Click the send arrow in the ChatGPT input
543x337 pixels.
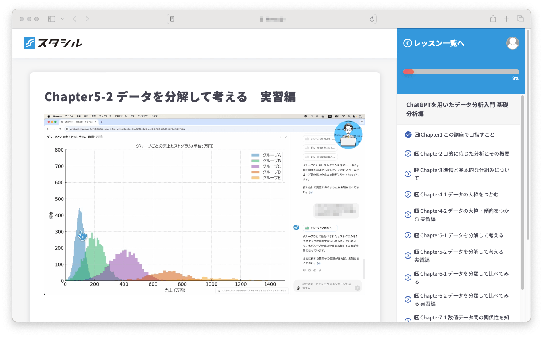pyautogui.click(x=357, y=287)
